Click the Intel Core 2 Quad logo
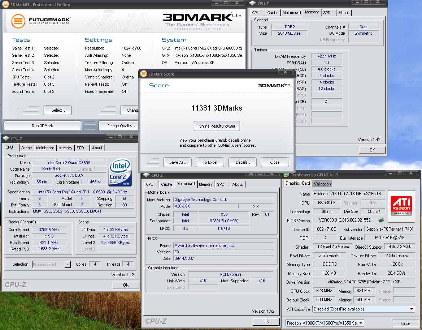Viewport: 422px width, 330px height. coord(120,173)
